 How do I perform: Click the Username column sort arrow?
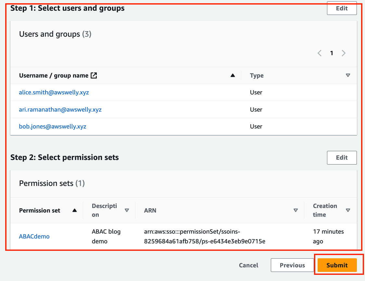coord(233,75)
